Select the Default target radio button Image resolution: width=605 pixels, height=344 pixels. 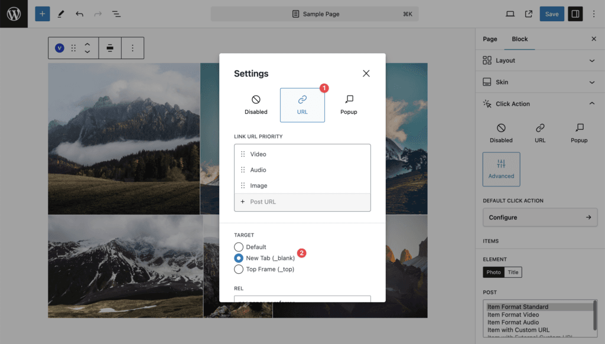239,247
